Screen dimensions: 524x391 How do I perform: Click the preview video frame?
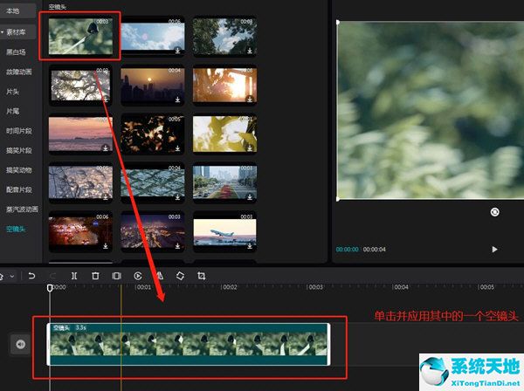tap(431, 111)
